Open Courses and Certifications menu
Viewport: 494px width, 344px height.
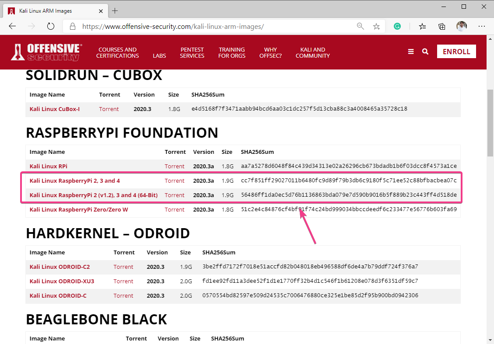click(118, 52)
